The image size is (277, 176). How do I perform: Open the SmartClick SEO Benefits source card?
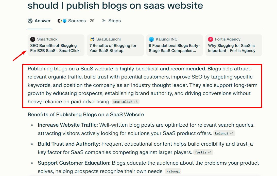pyautogui.click(x=56, y=48)
